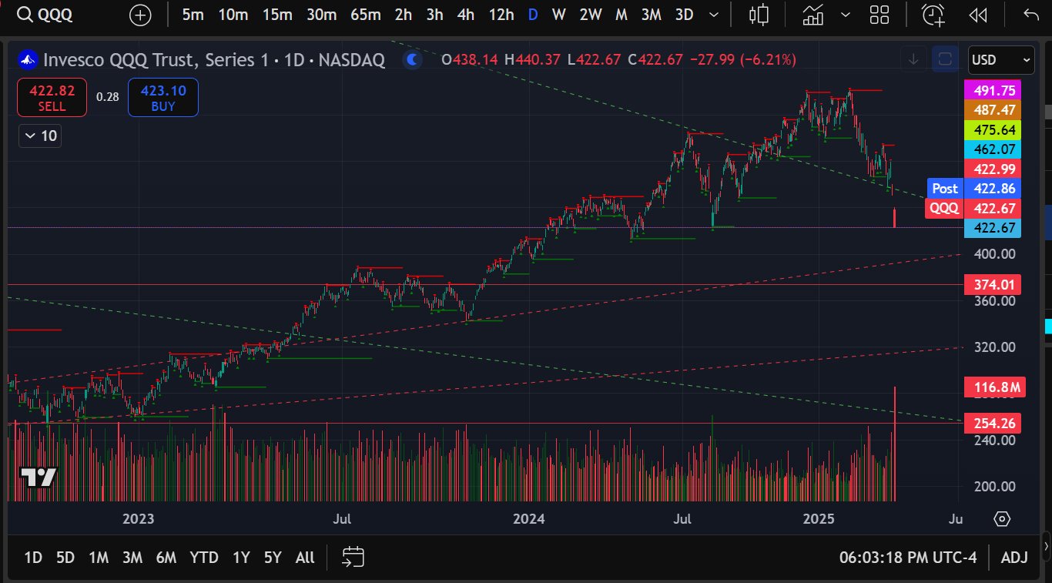
Task: Toggle fullscreen chart with the square icon
Action: (x=944, y=59)
